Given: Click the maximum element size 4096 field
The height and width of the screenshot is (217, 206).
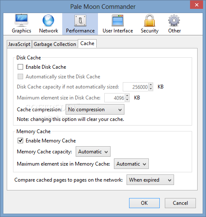Looking at the screenshot, I should point(114,98).
